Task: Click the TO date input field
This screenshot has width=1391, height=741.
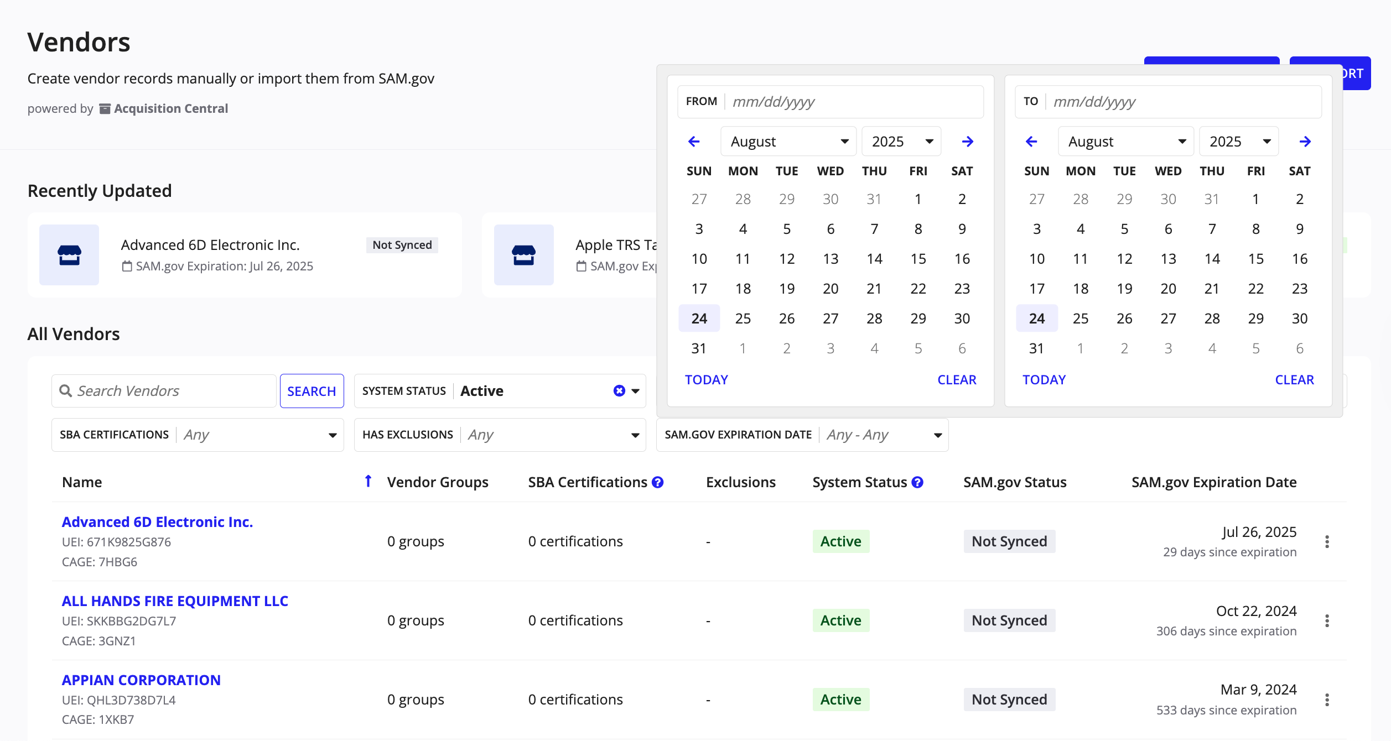Action: point(1168,102)
